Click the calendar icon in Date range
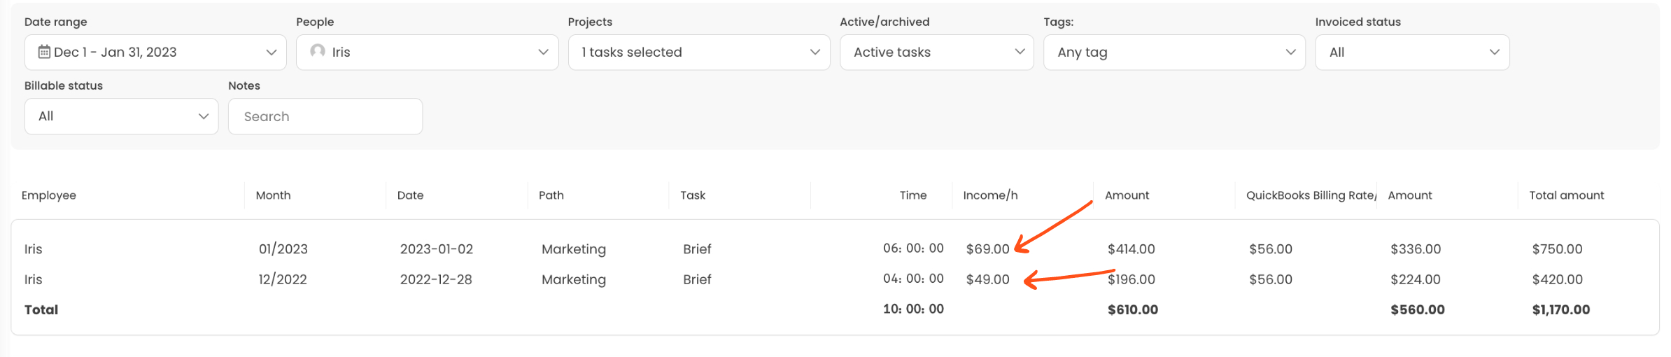The height and width of the screenshot is (357, 1671). 44,52
